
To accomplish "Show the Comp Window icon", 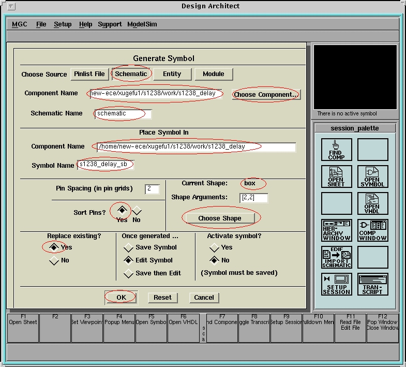I will point(372,230).
